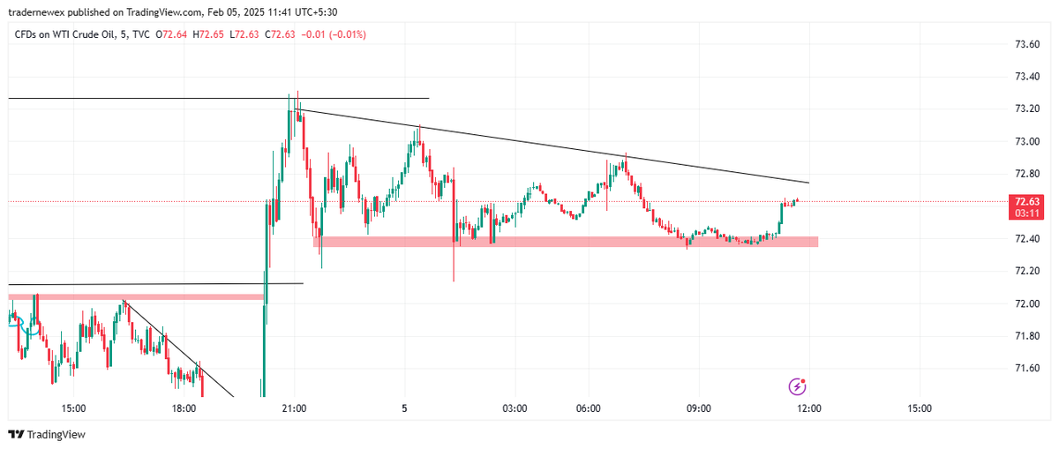Viewport: 1059px width, 449px height.
Task: Select the pink zone rectangle near 72.05
Action: point(136,297)
